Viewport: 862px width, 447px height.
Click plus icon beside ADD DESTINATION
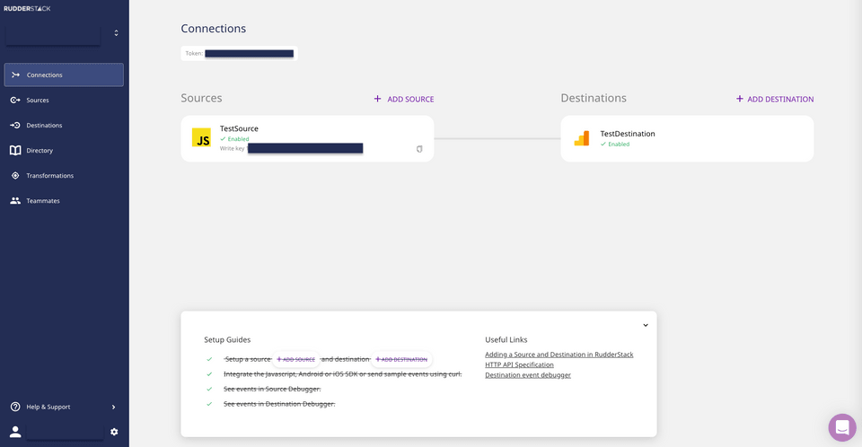point(739,99)
